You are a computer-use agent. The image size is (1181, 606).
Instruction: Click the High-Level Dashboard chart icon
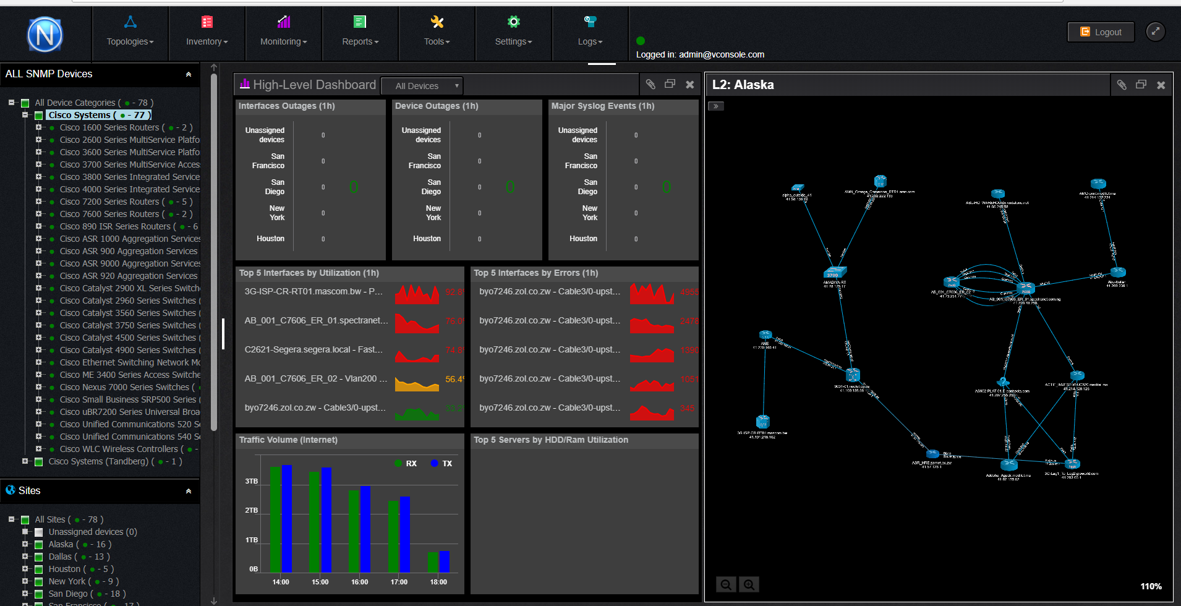click(x=245, y=84)
